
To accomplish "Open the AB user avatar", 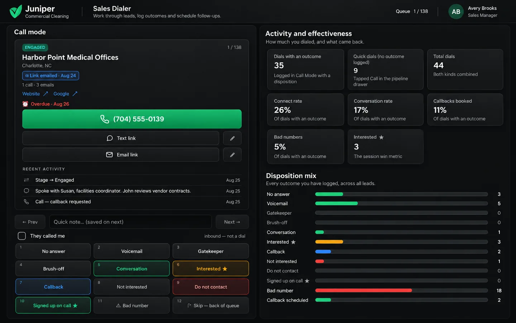I will coord(456,11).
